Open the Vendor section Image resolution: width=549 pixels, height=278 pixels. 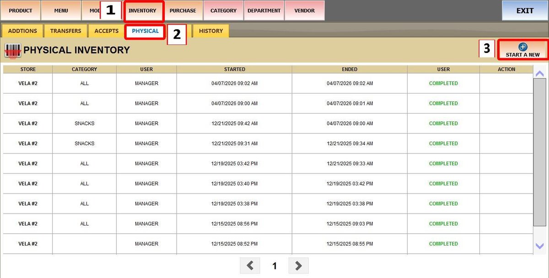(x=305, y=10)
